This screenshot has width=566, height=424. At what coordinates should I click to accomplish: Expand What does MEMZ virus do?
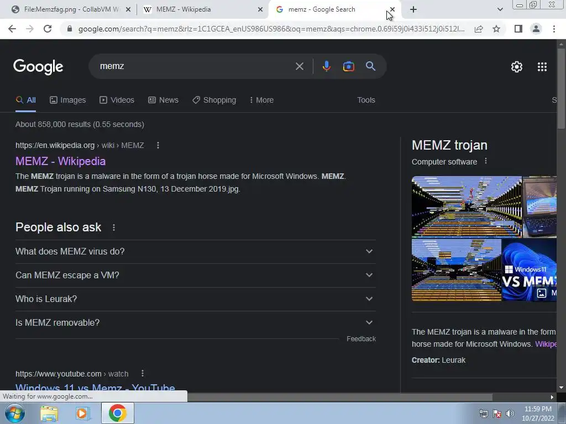tap(196, 251)
